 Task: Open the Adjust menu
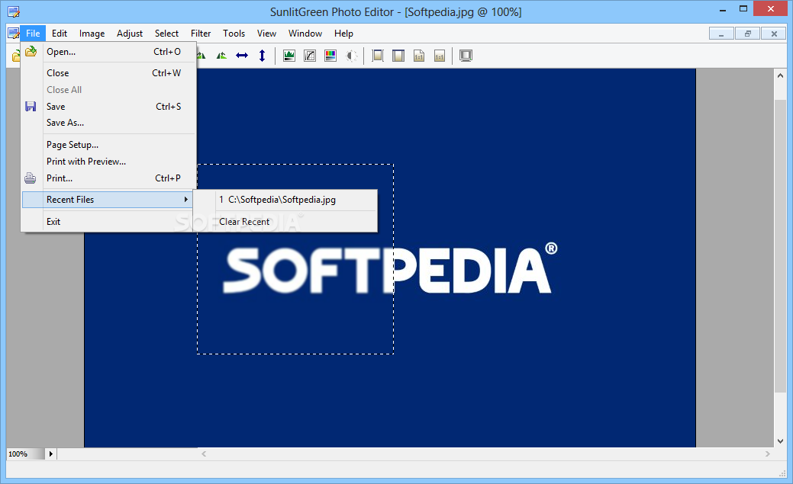point(130,34)
